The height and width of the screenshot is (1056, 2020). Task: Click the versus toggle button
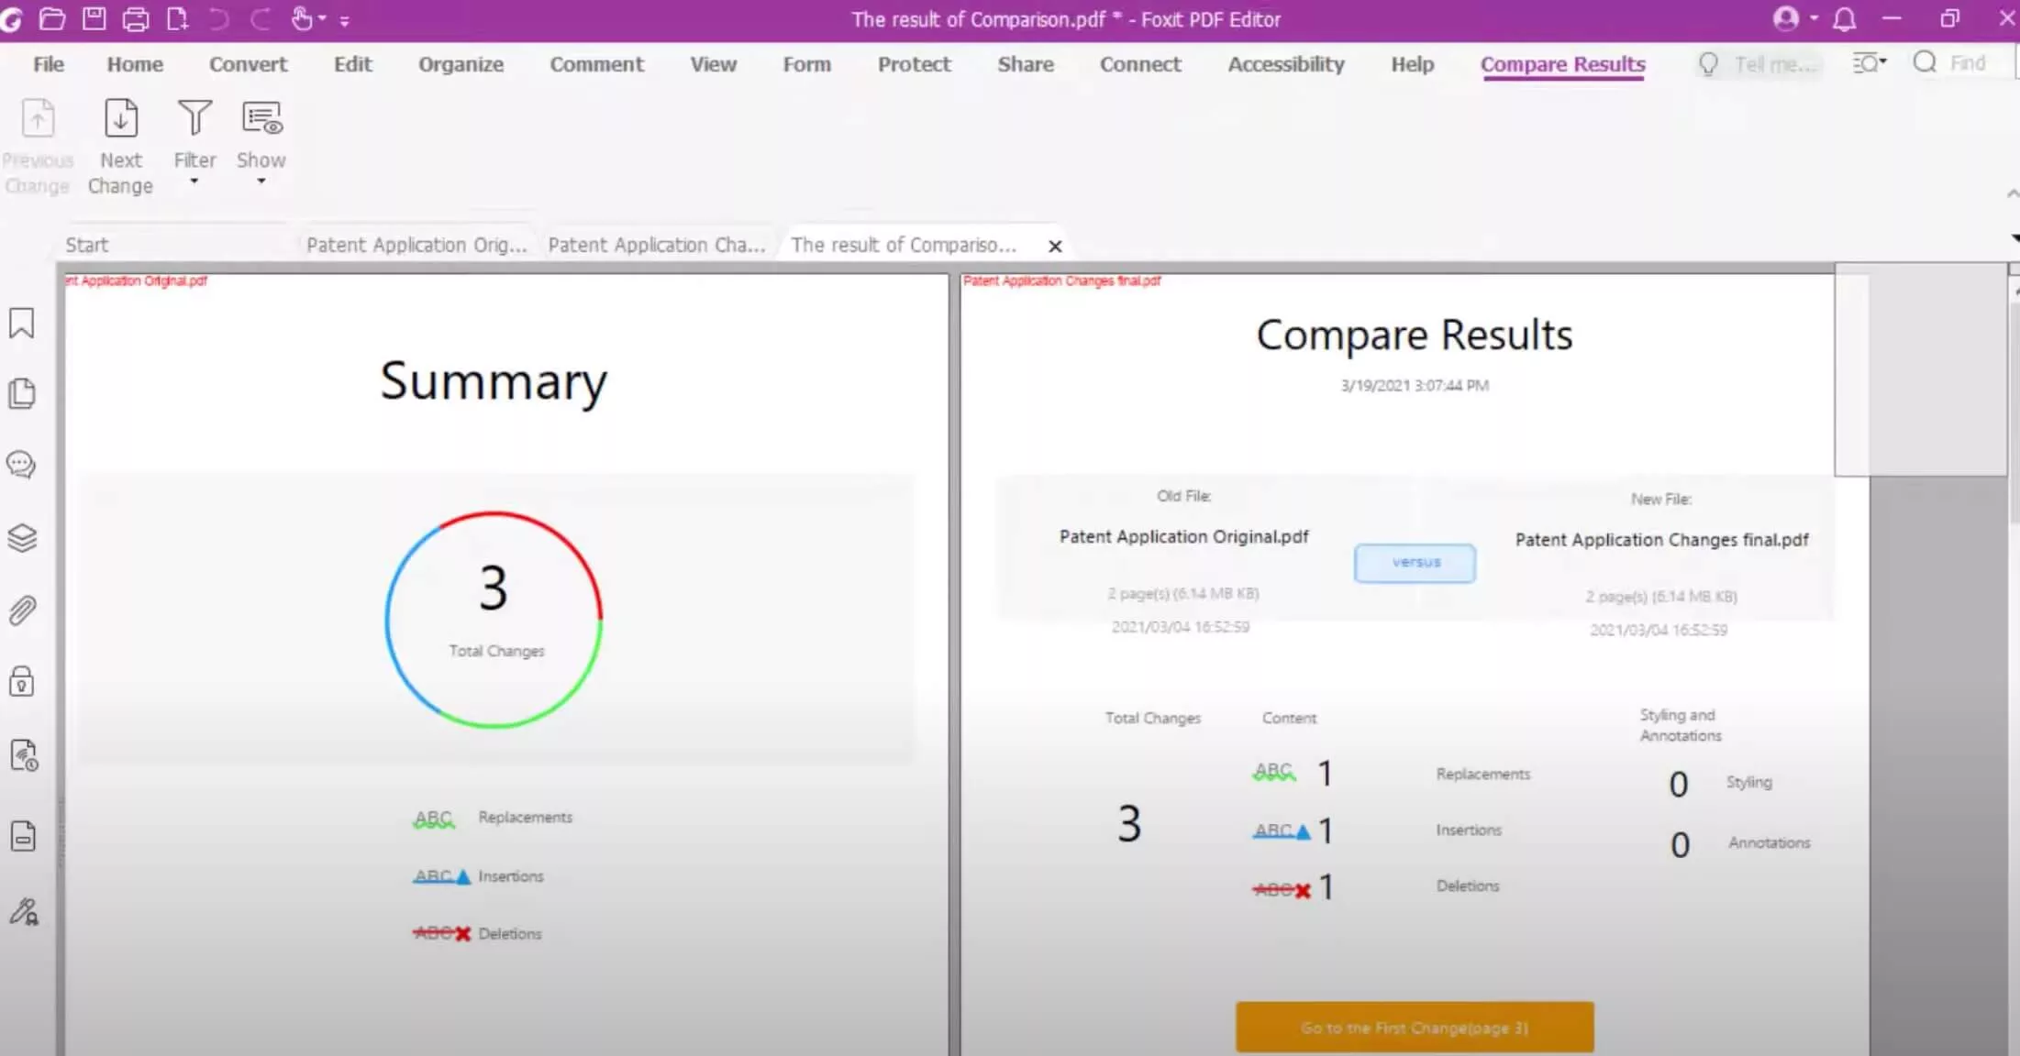coord(1414,561)
